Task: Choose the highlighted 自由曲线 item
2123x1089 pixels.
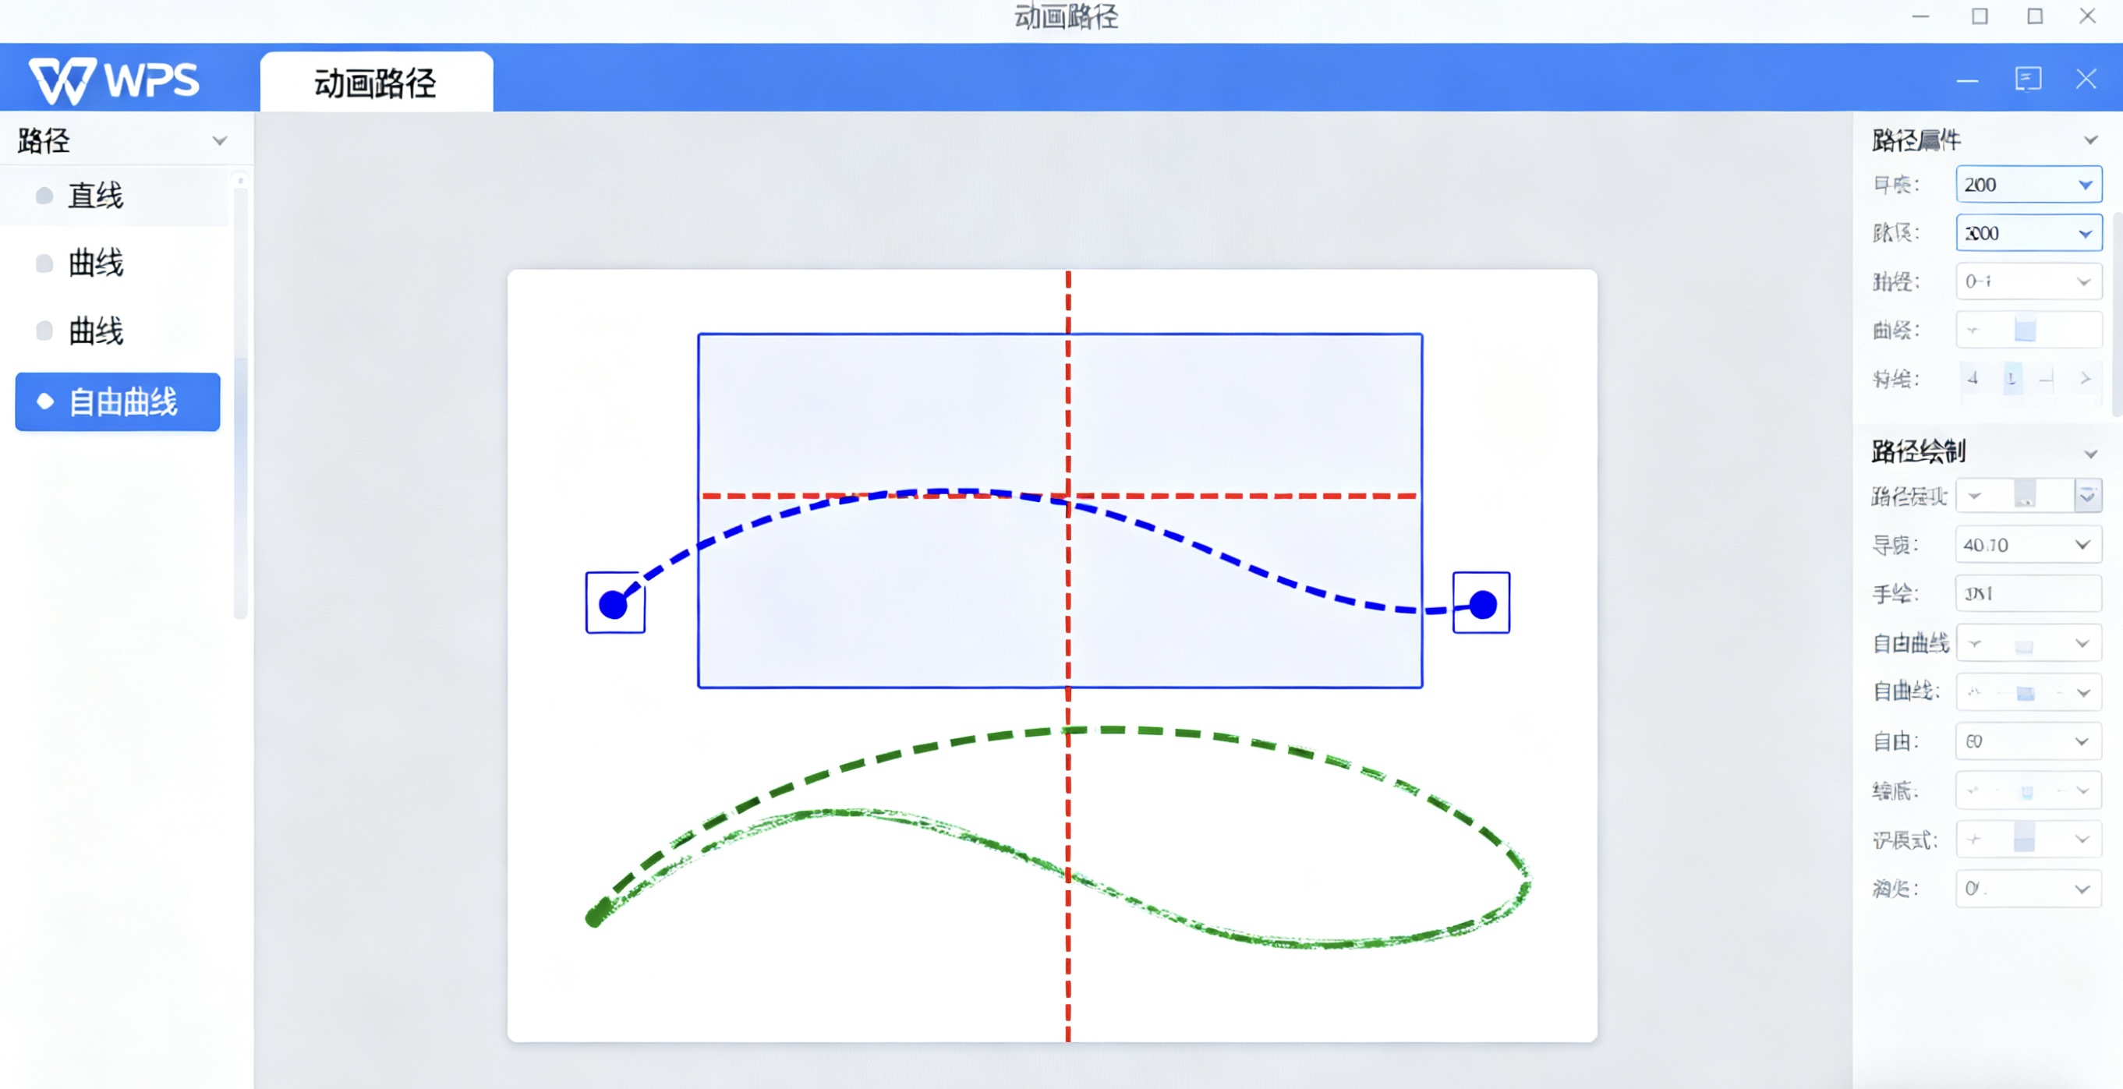Action: point(118,402)
